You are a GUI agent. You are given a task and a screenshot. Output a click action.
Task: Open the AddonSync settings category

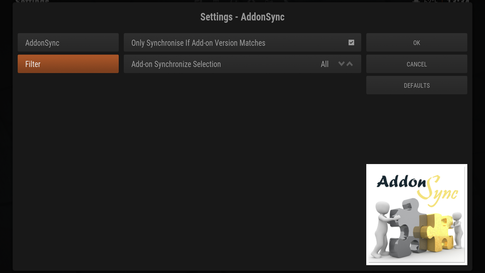(68, 42)
